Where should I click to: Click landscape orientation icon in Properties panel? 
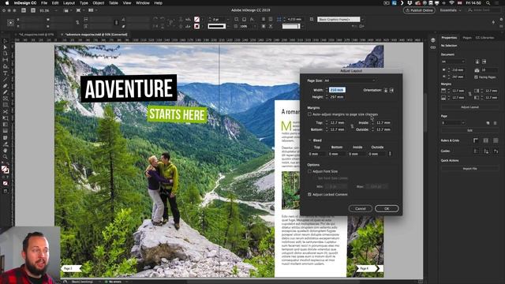coord(484,62)
